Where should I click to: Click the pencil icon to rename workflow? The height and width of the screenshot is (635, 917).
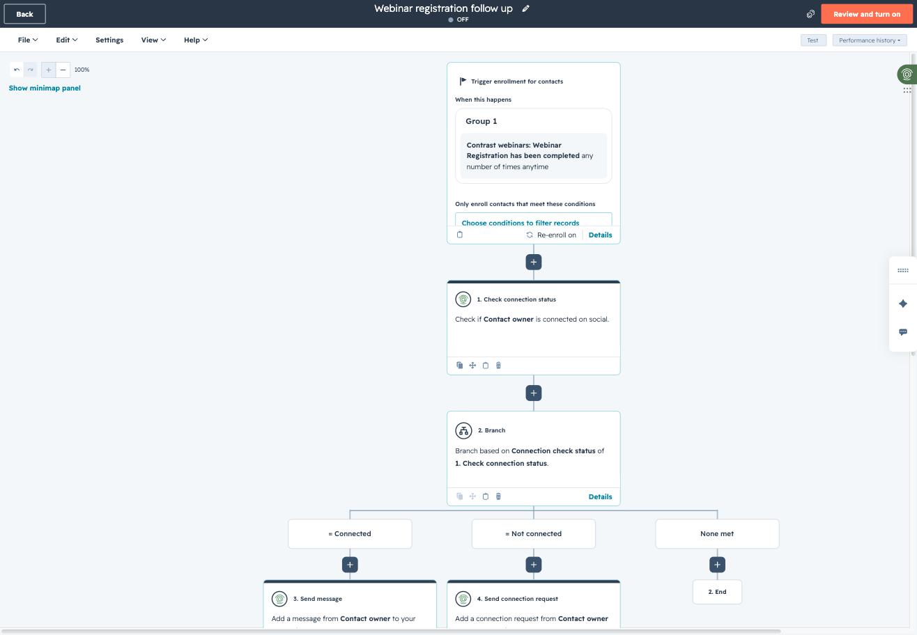(526, 8)
